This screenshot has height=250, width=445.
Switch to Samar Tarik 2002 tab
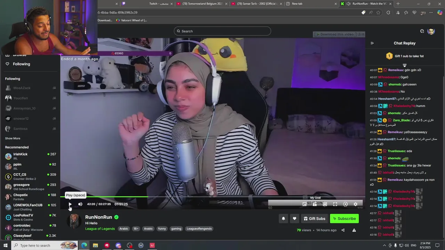coord(257,3)
